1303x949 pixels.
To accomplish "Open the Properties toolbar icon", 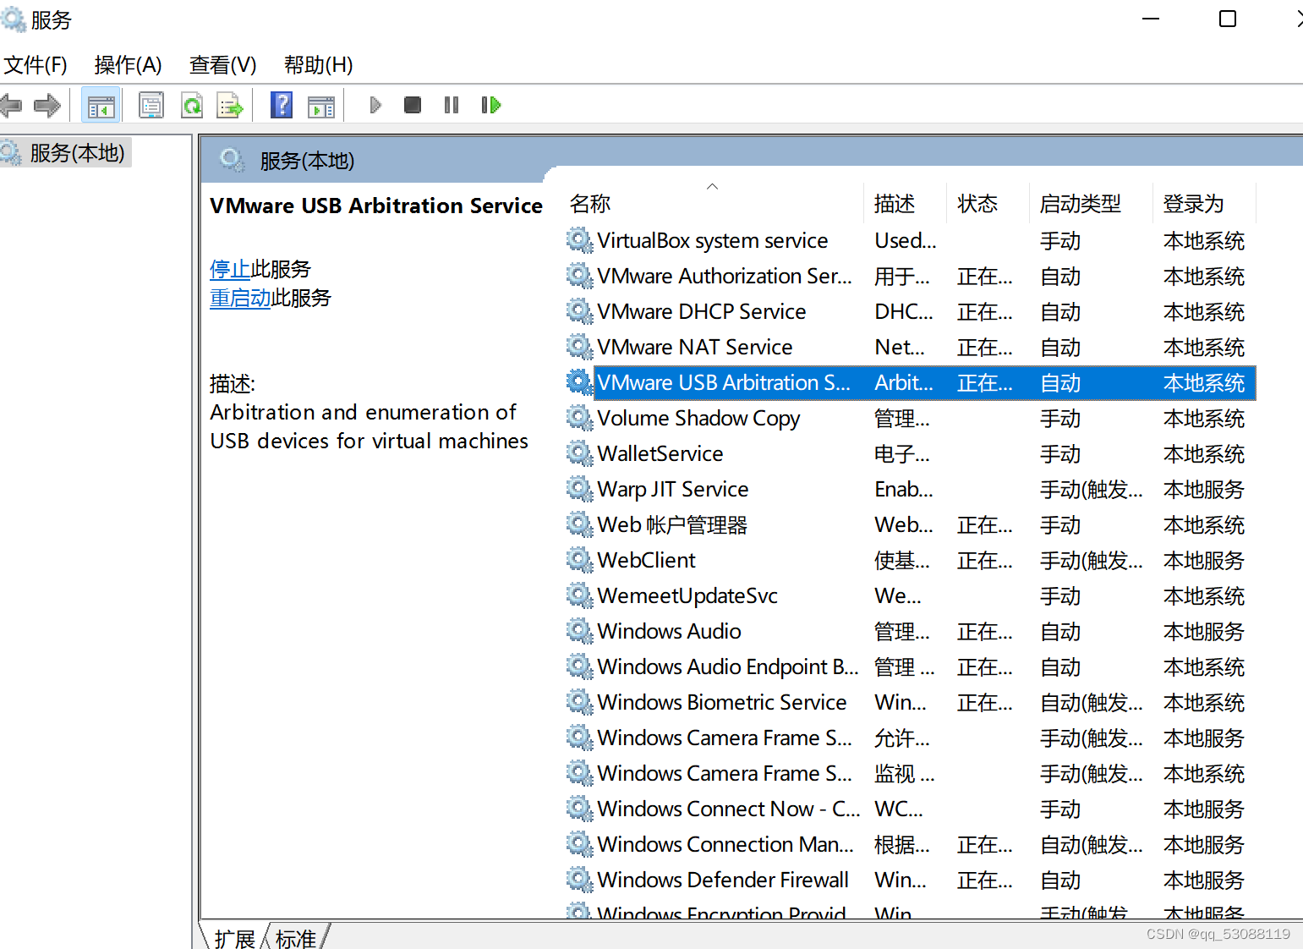I will click(151, 106).
